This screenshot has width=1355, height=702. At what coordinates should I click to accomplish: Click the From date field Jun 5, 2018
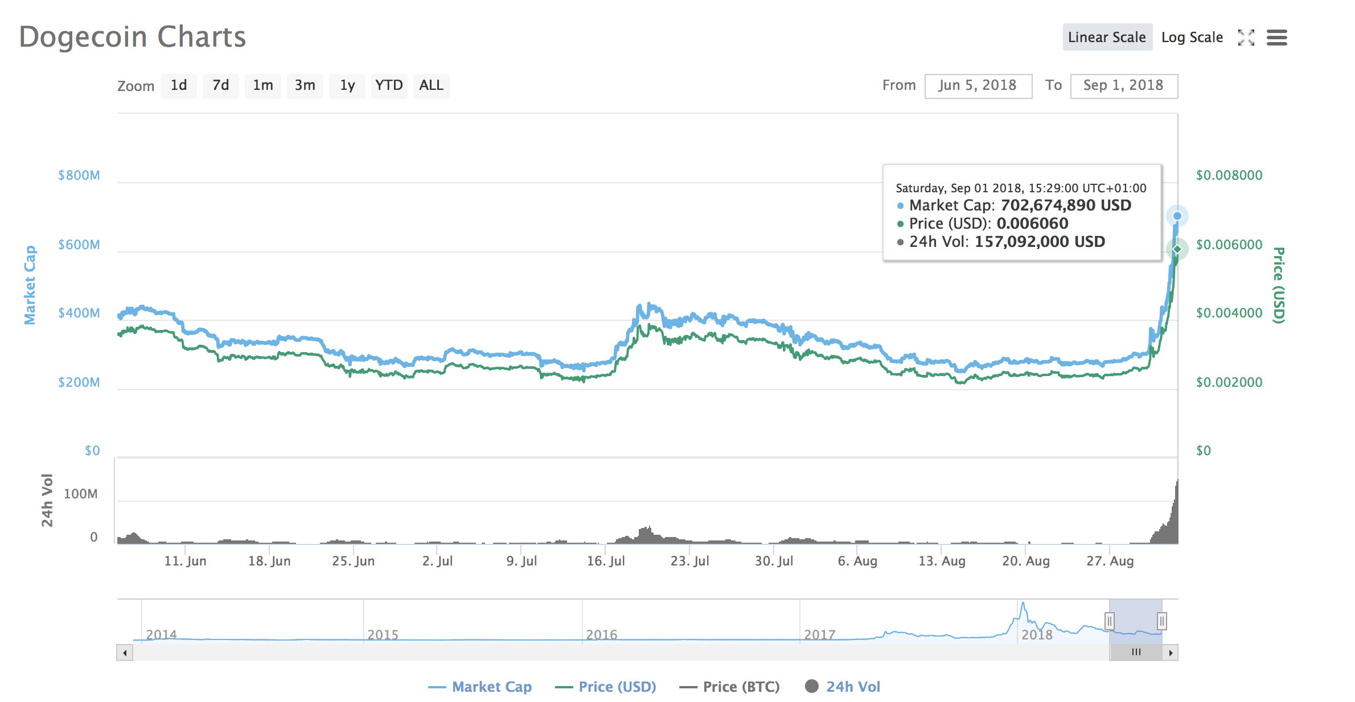click(978, 86)
